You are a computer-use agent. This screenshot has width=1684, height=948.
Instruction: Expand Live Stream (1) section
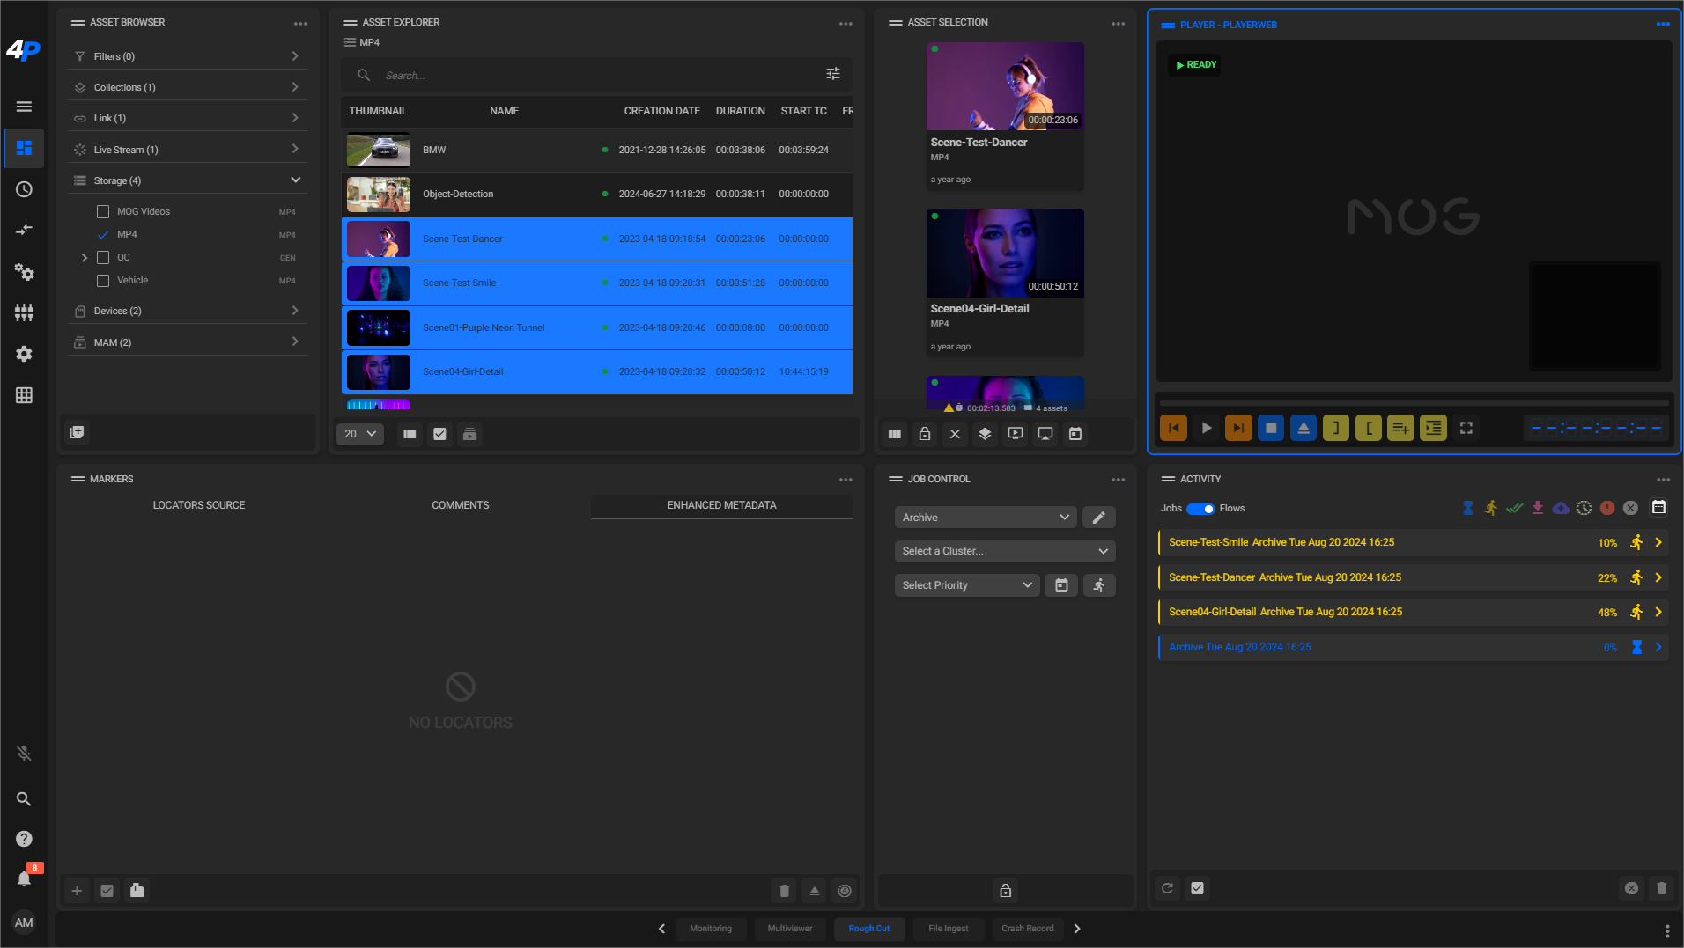(x=188, y=150)
